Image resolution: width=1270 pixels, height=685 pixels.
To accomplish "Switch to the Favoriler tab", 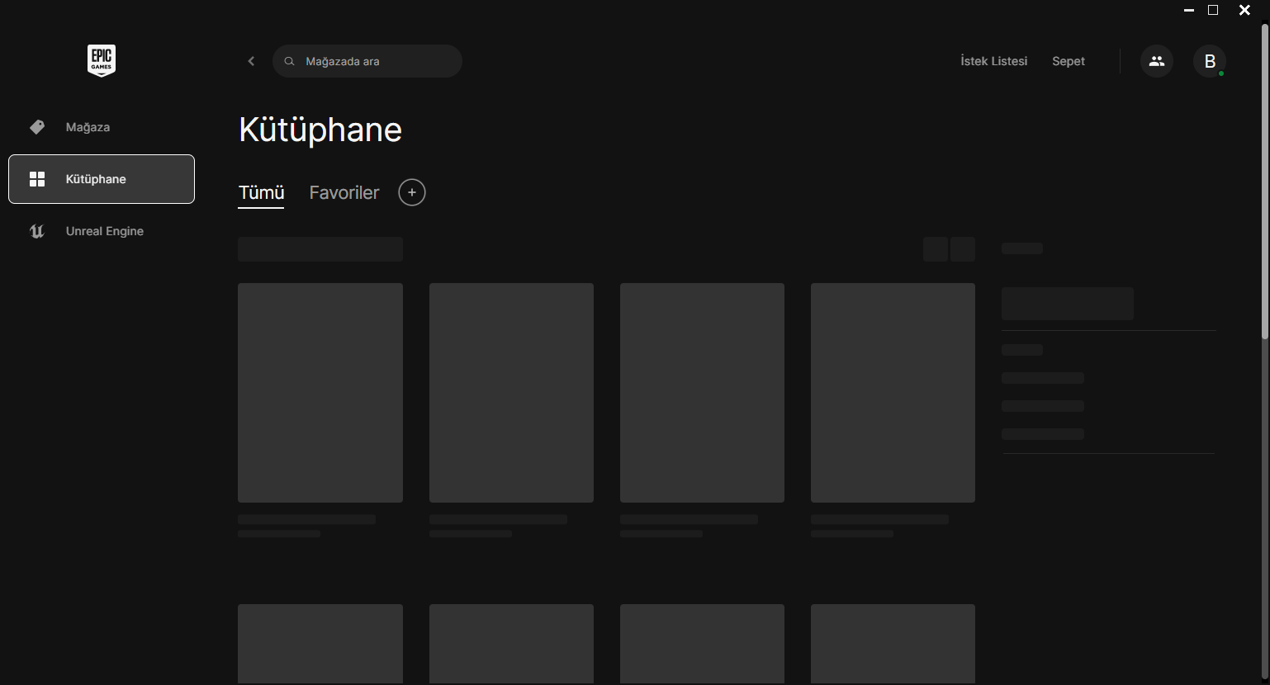I will coord(344,192).
